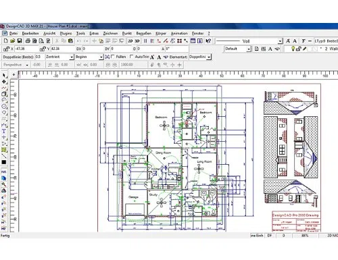Click the layer pencil edit icon

pos(304,49)
